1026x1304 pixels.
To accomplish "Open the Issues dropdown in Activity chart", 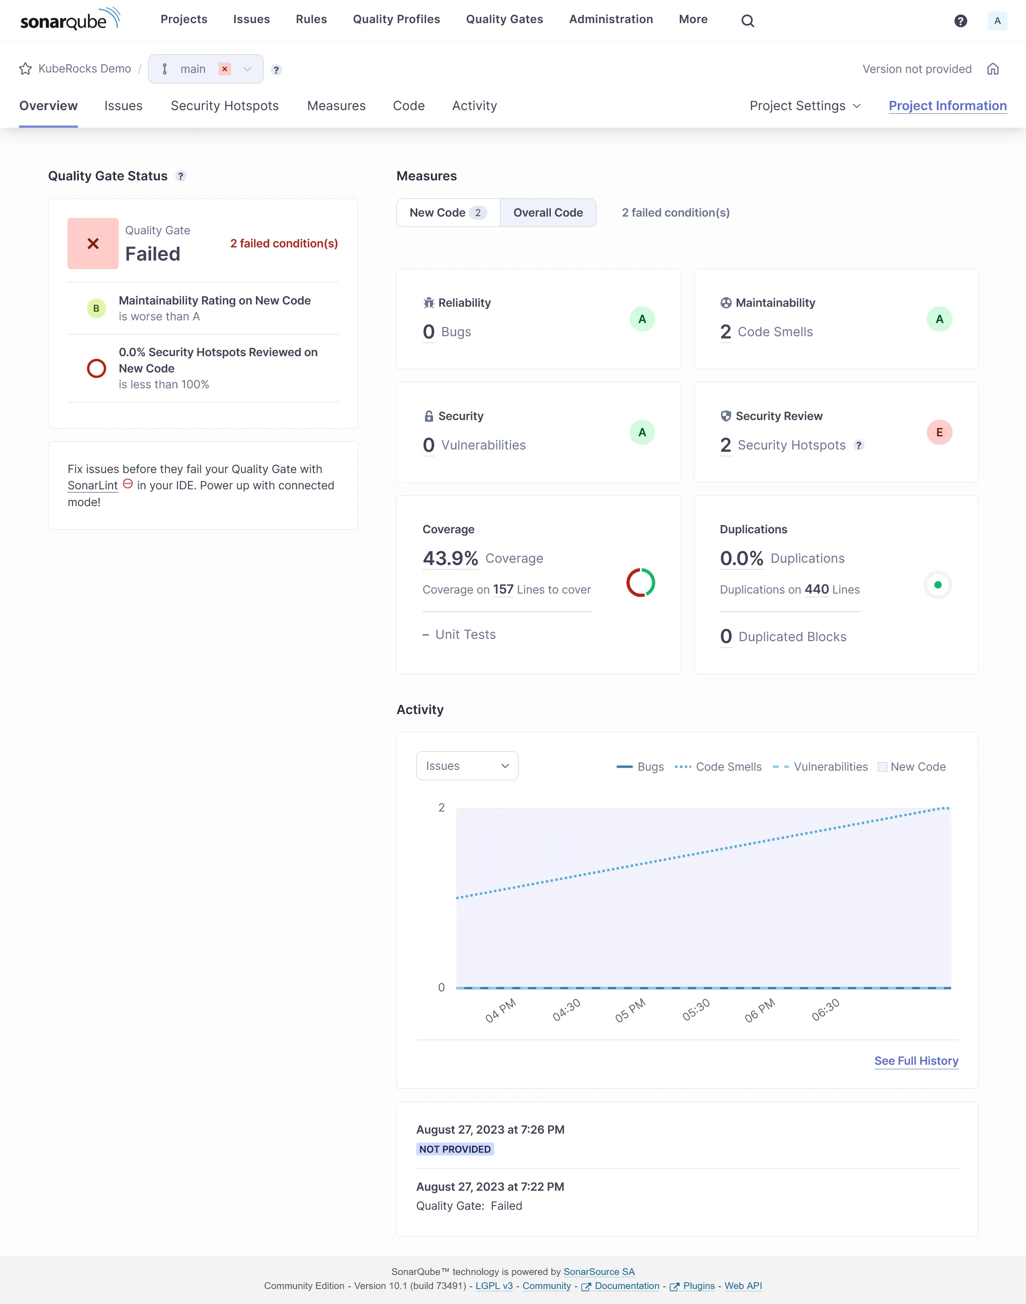I will click(x=467, y=766).
